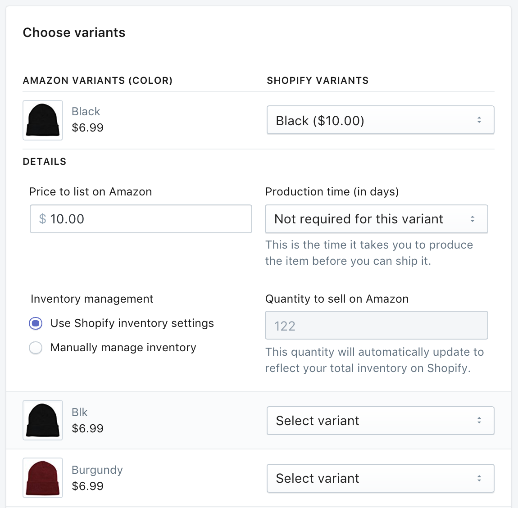Screen dimensions: 518x508
Task: Enable 'Manually manage inventory' option
Action: (x=35, y=347)
